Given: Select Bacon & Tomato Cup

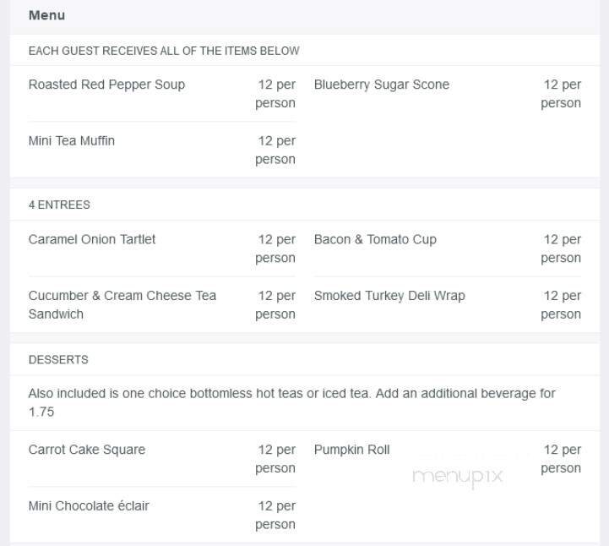Looking at the screenshot, I should pos(375,239).
